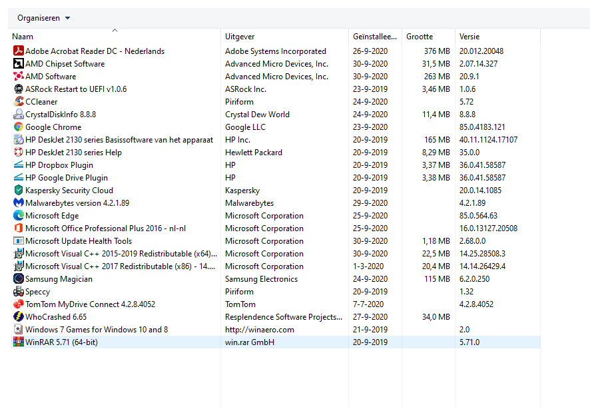The width and height of the screenshot is (590, 407).
Task: Click the WhoCrashed icon
Action: click(19, 316)
